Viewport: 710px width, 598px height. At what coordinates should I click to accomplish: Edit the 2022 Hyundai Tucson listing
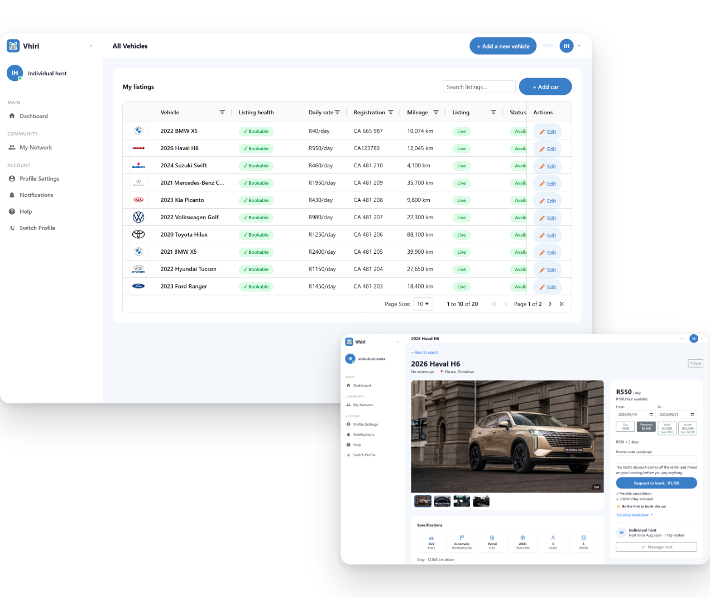tap(548, 270)
